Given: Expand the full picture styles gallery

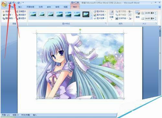Looking at the screenshot, I should (92, 18).
